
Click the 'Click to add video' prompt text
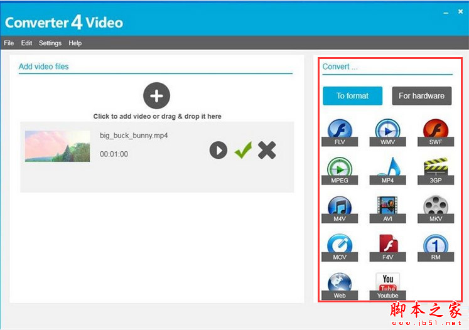tap(158, 116)
